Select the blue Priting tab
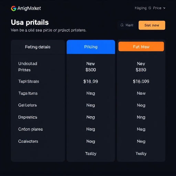Viewport: 176px width, 176px height. point(91,47)
